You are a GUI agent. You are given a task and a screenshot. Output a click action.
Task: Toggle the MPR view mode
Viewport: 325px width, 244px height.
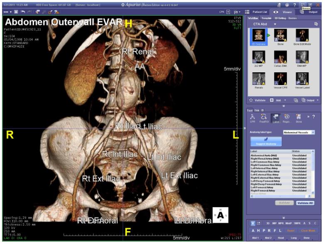[x=280, y=223]
